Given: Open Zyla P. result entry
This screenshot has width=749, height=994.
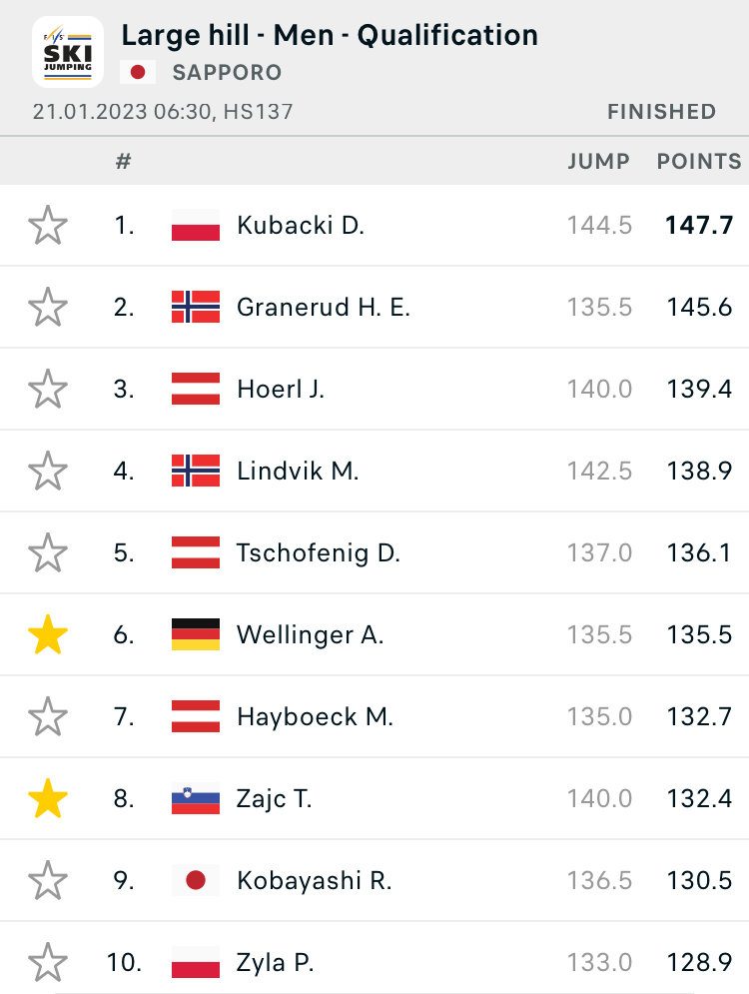Looking at the screenshot, I should click(374, 960).
